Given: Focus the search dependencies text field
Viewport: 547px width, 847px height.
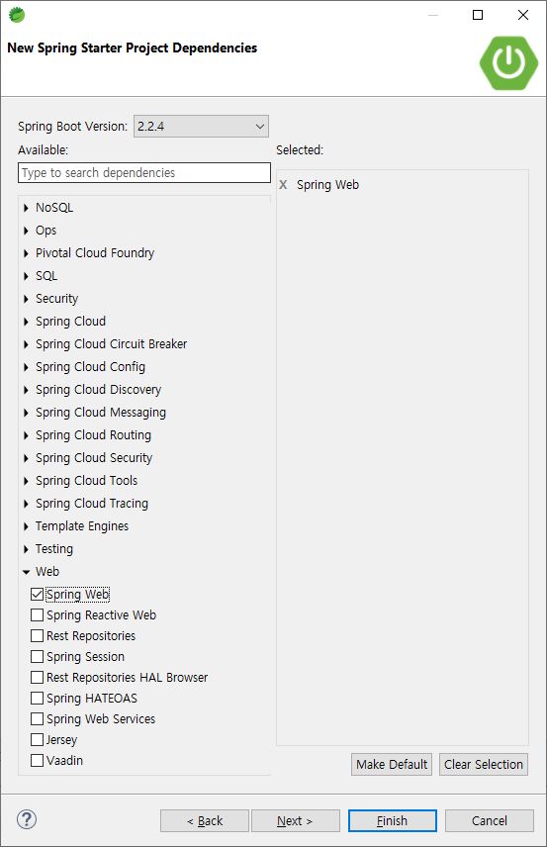Looking at the screenshot, I should (144, 173).
